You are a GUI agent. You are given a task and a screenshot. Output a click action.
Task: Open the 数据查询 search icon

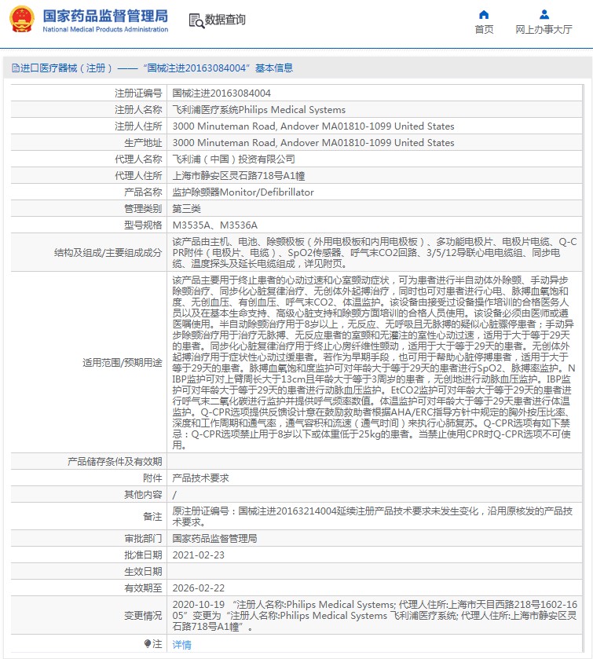pos(196,20)
